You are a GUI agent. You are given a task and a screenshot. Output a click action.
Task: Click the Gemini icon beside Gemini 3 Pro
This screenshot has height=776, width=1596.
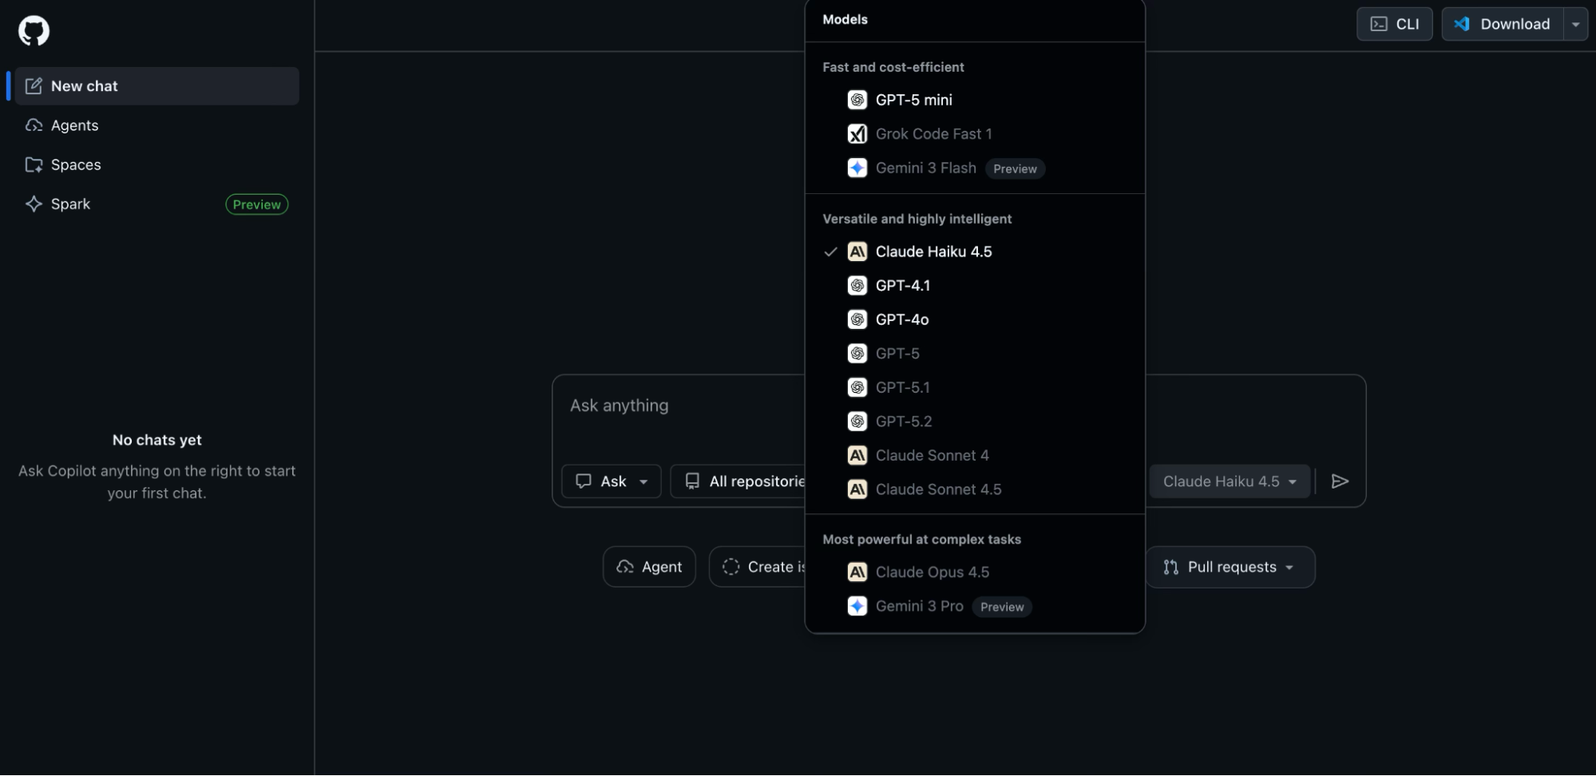[857, 606]
